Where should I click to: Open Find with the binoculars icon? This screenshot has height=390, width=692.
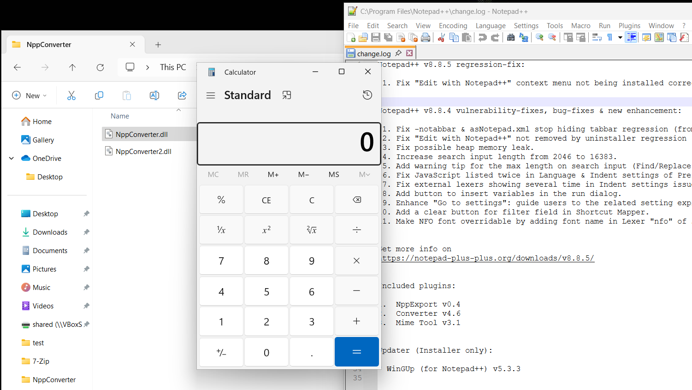coord(511,37)
